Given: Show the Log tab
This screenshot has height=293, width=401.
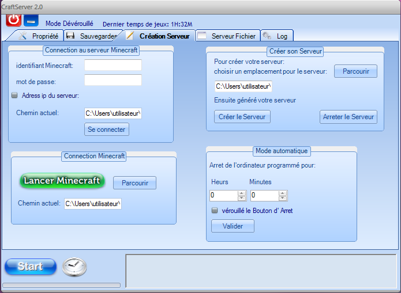Looking at the screenshot, I should [x=277, y=36].
